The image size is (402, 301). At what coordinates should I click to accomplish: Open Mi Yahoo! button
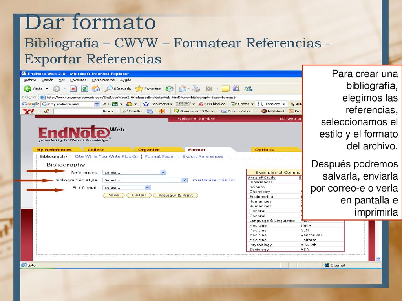tap(273, 111)
